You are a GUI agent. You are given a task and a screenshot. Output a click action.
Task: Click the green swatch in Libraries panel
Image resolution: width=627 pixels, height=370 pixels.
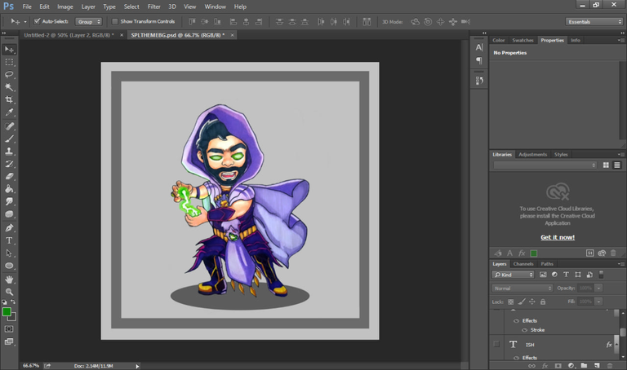(533, 253)
